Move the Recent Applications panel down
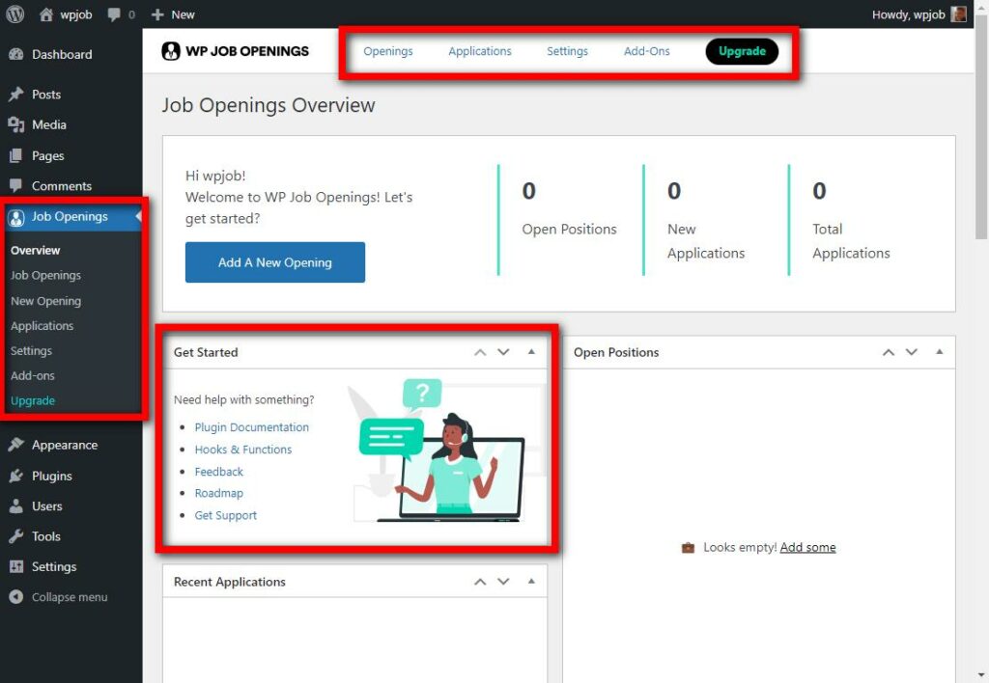 pos(503,582)
